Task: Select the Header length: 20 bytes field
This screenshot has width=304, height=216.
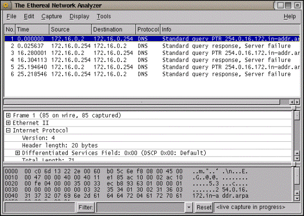Action: (60, 145)
